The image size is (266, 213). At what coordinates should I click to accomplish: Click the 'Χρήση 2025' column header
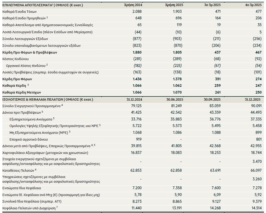tap(173, 5)
